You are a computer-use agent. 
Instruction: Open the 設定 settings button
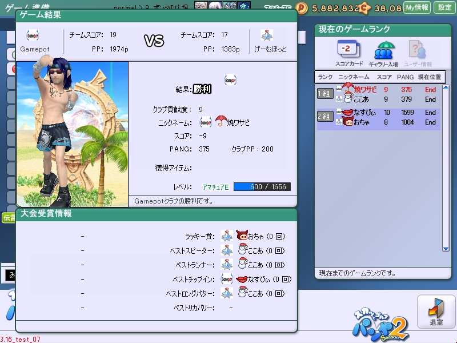click(444, 7)
